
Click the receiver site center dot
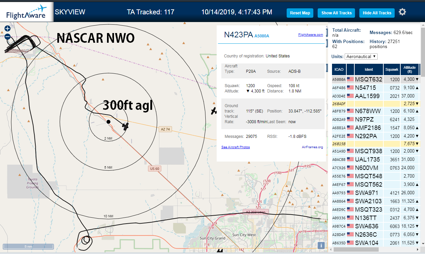(108, 122)
